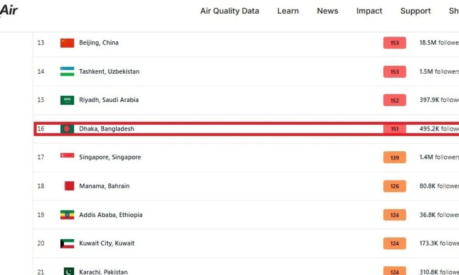The height and width of the screenshot is (275, 459).
Task: Open the Dhaka, Bangladesh city link
Action: pos(106,129)
